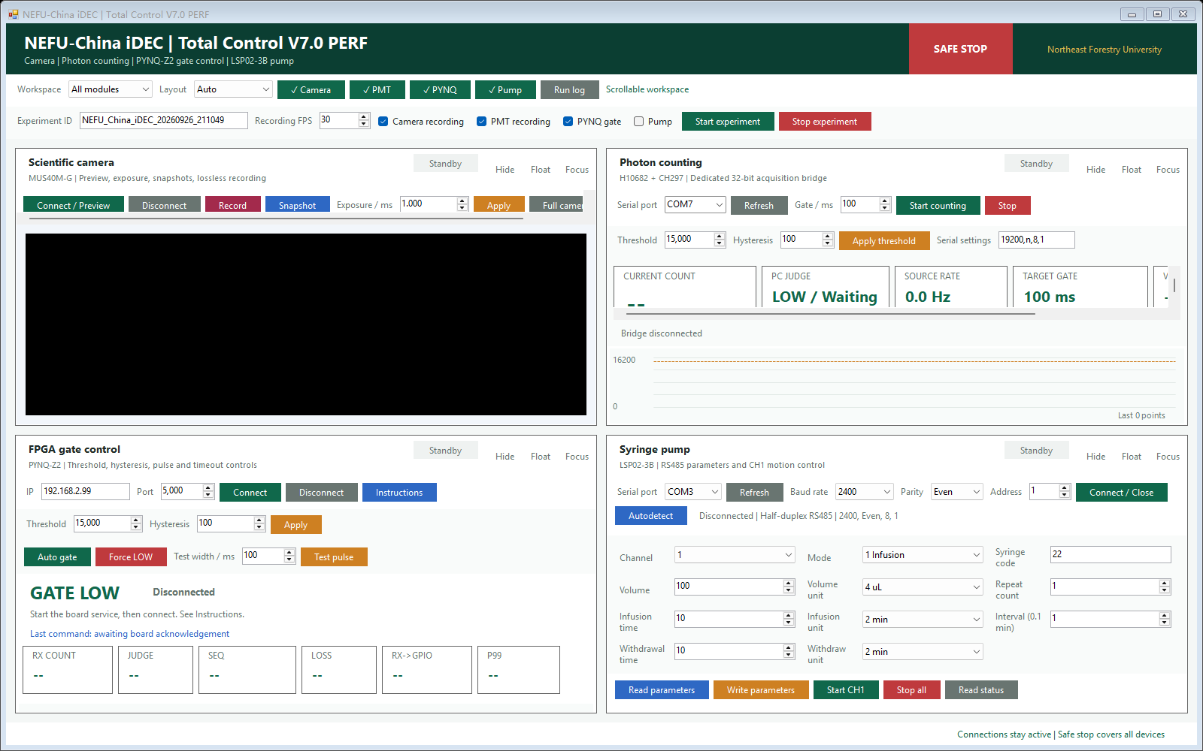Open the Layout dropdown set to Auto
The width and height of the screenshot is (1203, 751).
(x=233, y=89)
